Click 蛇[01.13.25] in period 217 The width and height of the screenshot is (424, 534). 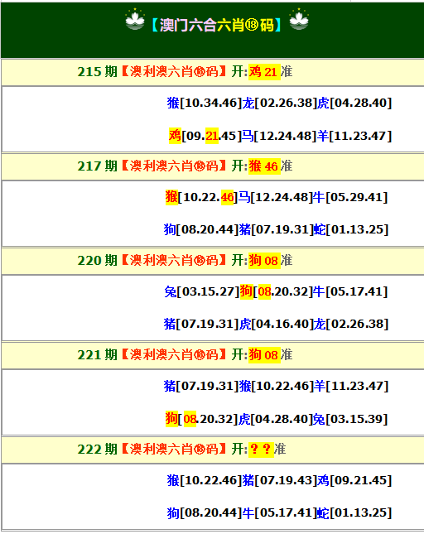tap(351, 229)
